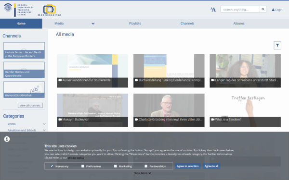Open Buchvorstellung Linking Borderlands video
This screenshot has height=180, width=289.
click(x=169, y=71)
